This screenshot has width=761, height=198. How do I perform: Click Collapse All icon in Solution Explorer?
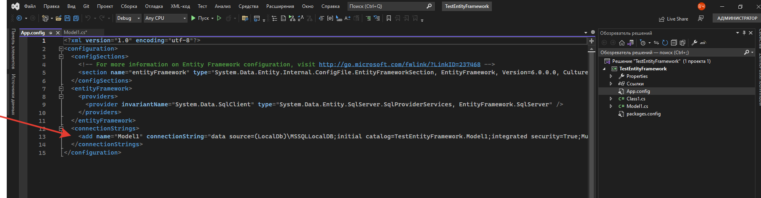pos(674,43)
